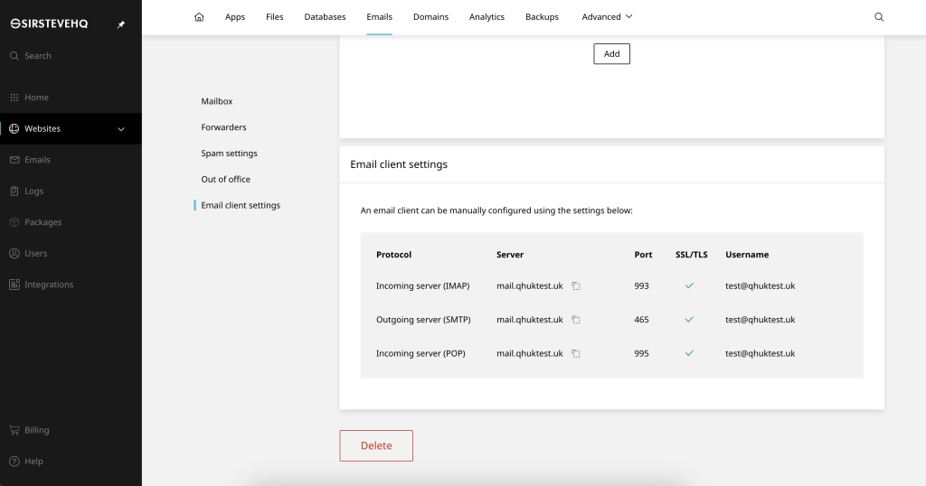Jump to Out of office section
The width and height of the screenshot is (926, 486).
point(225,179)
